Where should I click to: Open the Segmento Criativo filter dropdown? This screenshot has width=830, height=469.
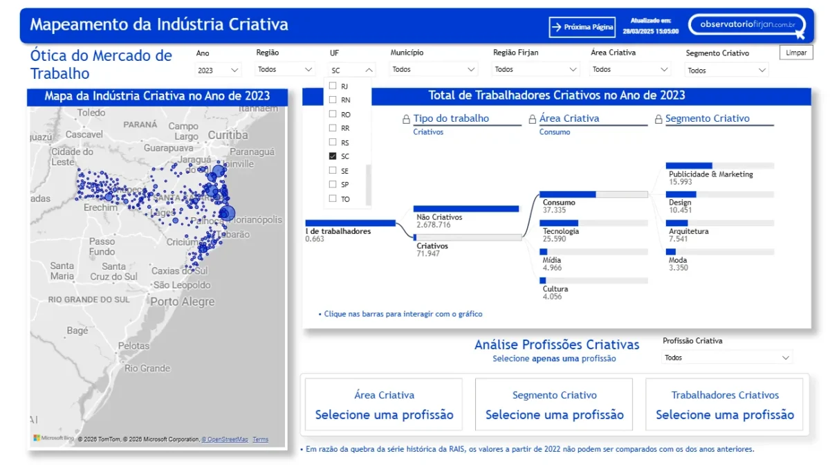727,70
